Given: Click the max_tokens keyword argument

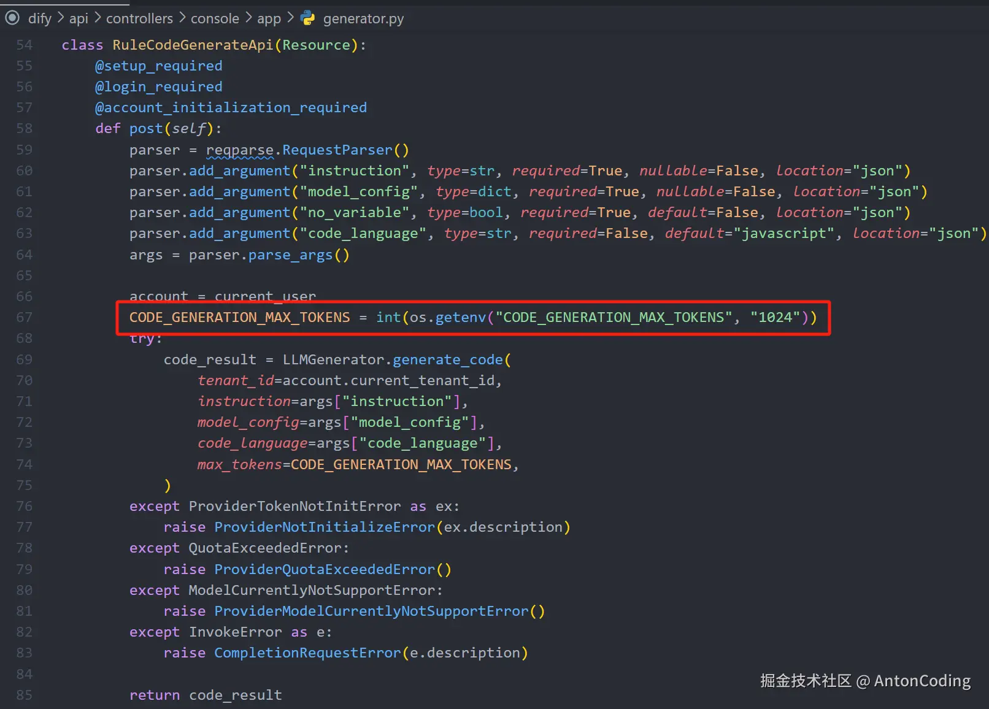Looking at the screenshot, I should point(239,464).
